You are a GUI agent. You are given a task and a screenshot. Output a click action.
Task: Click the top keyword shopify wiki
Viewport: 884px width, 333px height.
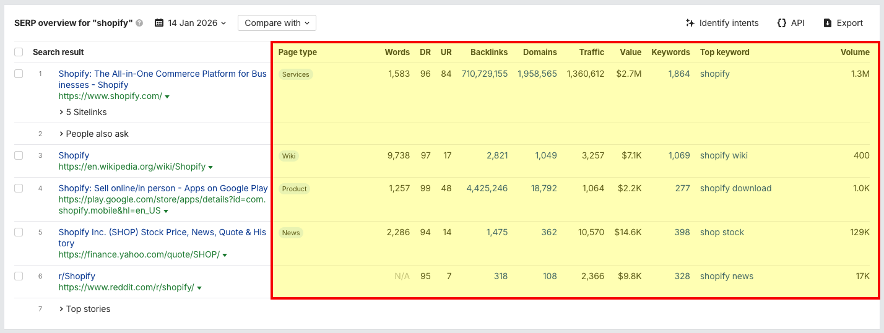[724, 155]
